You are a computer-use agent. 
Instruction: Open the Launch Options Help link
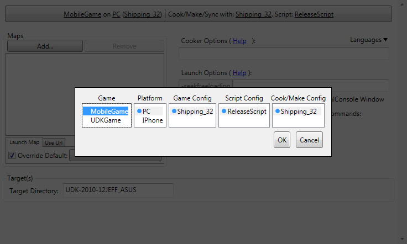239,73
